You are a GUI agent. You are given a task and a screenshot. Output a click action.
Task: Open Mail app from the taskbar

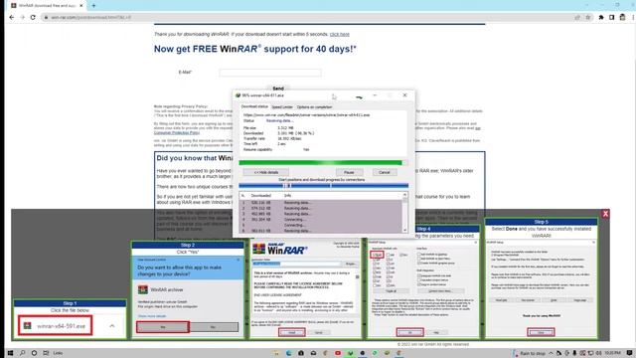coord(313,353)
